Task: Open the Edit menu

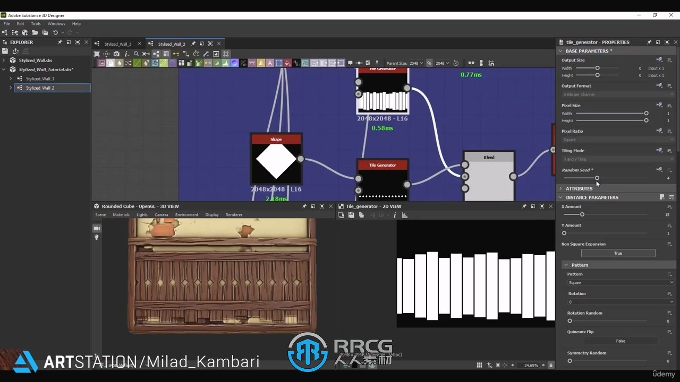Action: click(x=20, y=23)
